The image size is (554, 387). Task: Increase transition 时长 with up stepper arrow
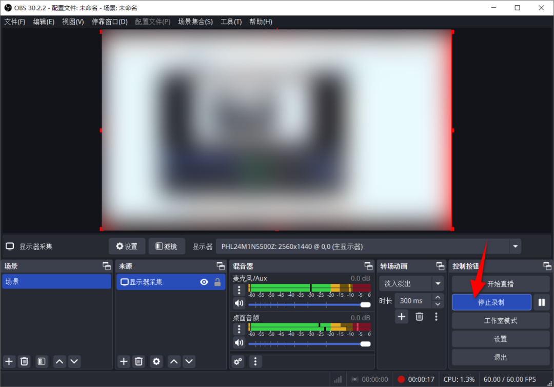pyautogui.click(x=438, y=297)
